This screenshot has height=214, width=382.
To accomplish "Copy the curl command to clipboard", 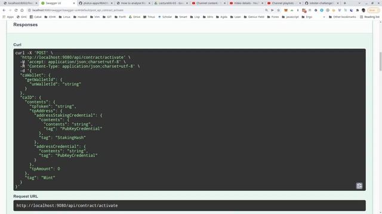I will pyautogui.click(x=359, y=186).
